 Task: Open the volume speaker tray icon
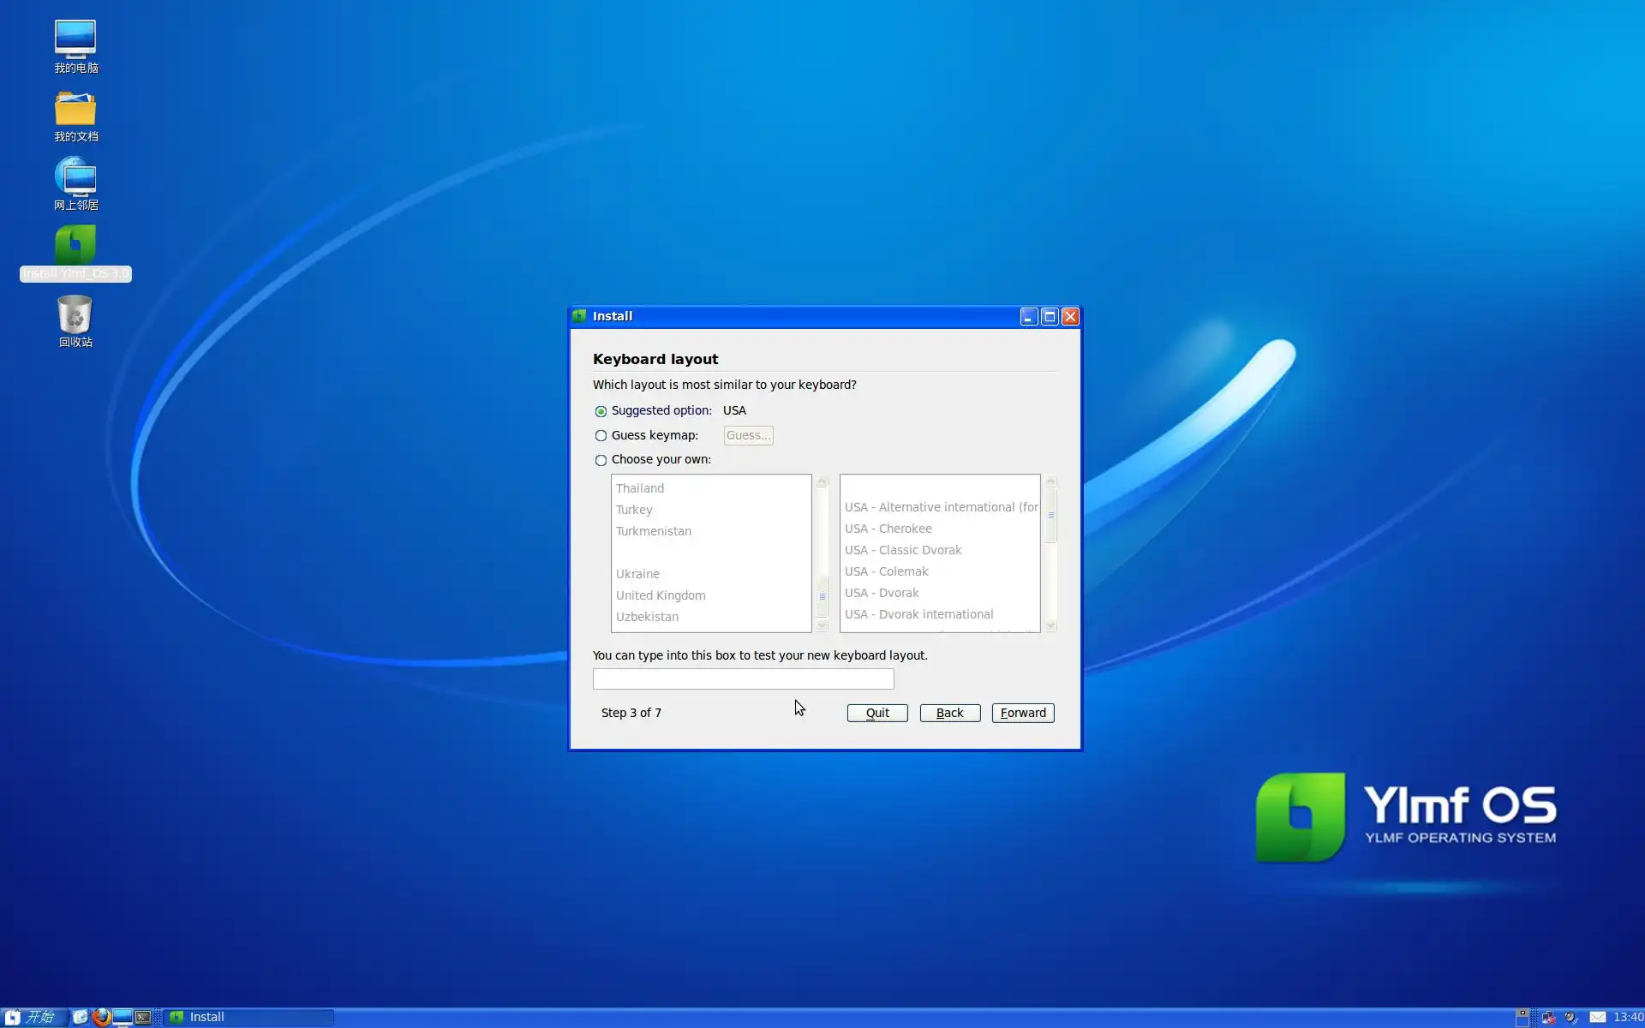[1570, 1017]
